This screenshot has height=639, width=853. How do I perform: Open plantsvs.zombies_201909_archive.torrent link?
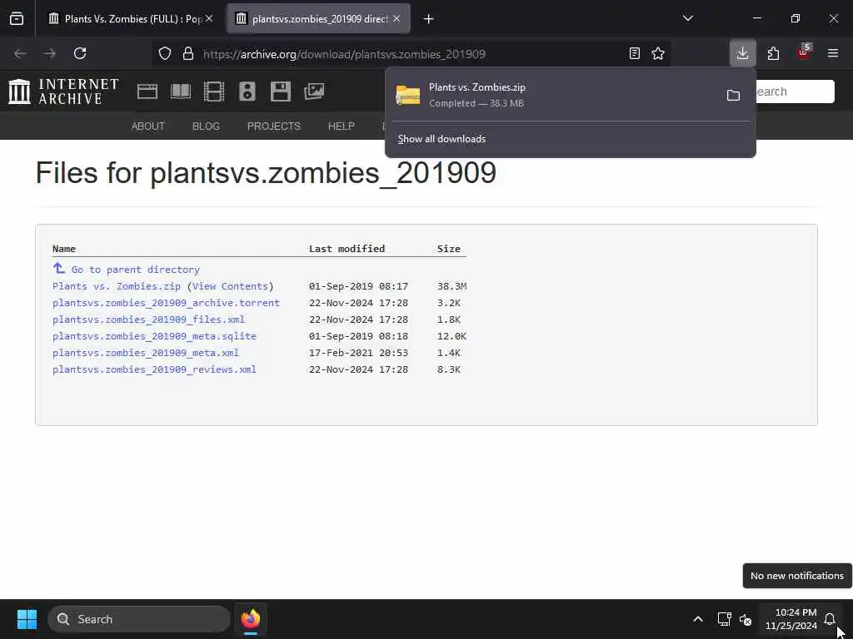pos(166,303)
